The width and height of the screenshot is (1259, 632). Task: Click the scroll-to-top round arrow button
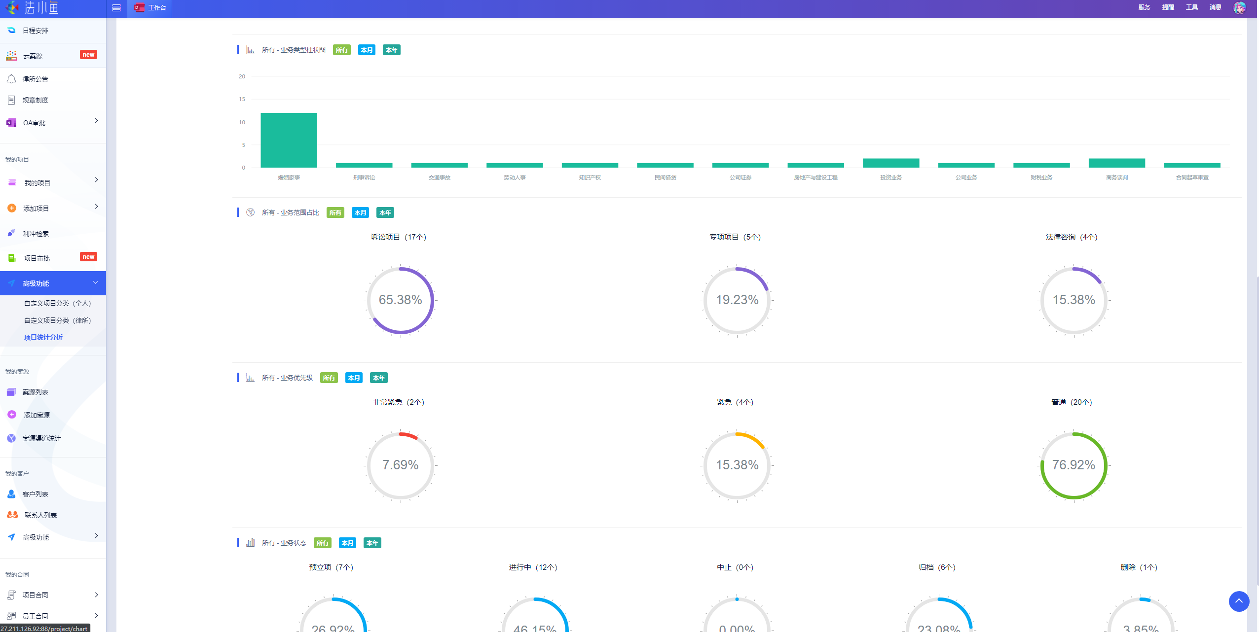[1238, 601]
